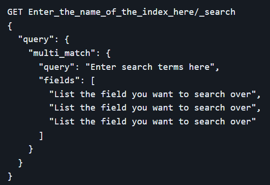Click the GET method keyword
270x185 pixels.
15,12
